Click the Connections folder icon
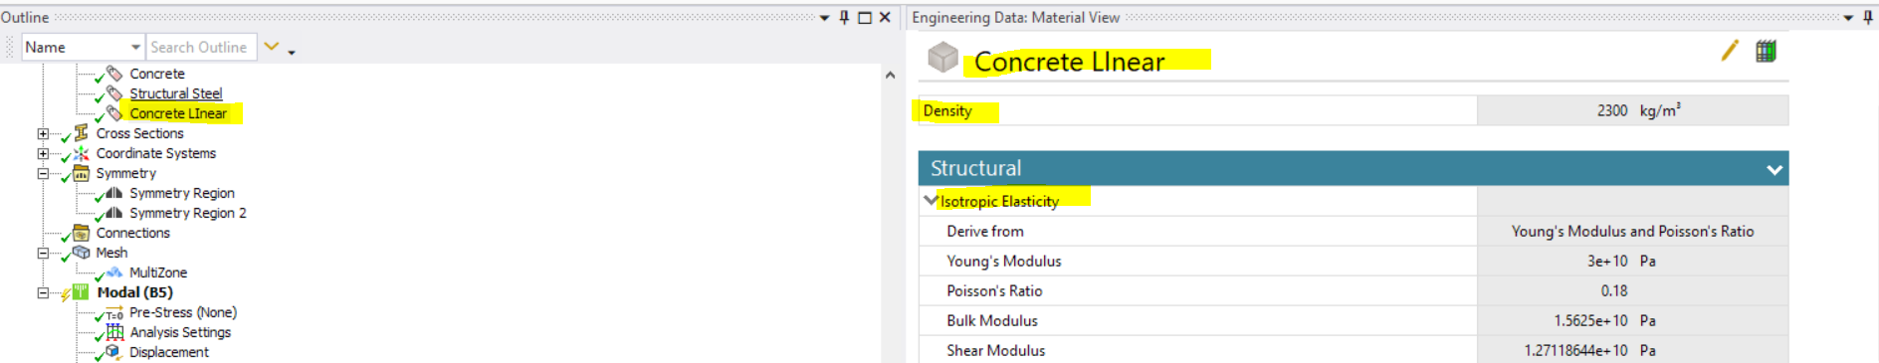This screenshot has width=1879, height=363. coord(82,233)
